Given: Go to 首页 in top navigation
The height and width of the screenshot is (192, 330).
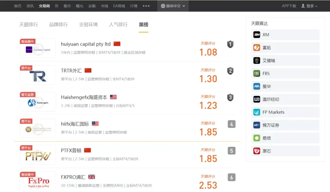Looking at the screenshot, I should click(x=18, y=6).
